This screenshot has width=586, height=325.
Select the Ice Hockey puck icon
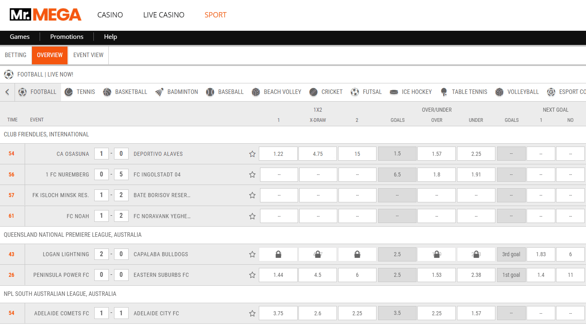394,92
